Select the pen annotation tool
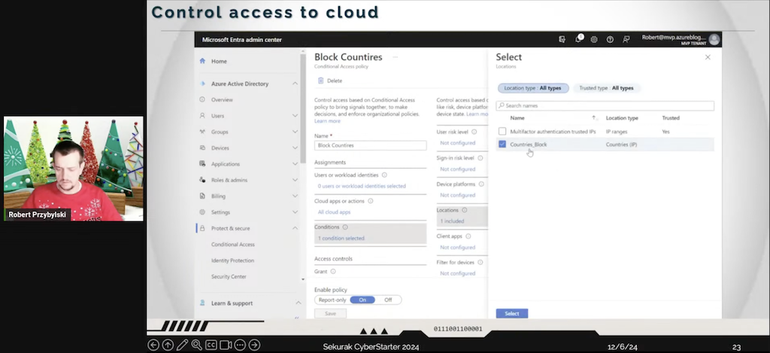 tap(182, 345)
